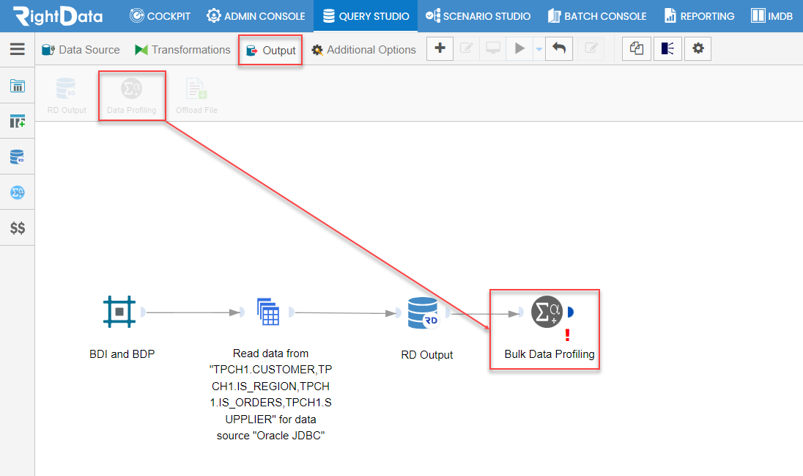Screen dimensions: 803x476
Task: Click the Transformations button
Action: pos(182,50)
